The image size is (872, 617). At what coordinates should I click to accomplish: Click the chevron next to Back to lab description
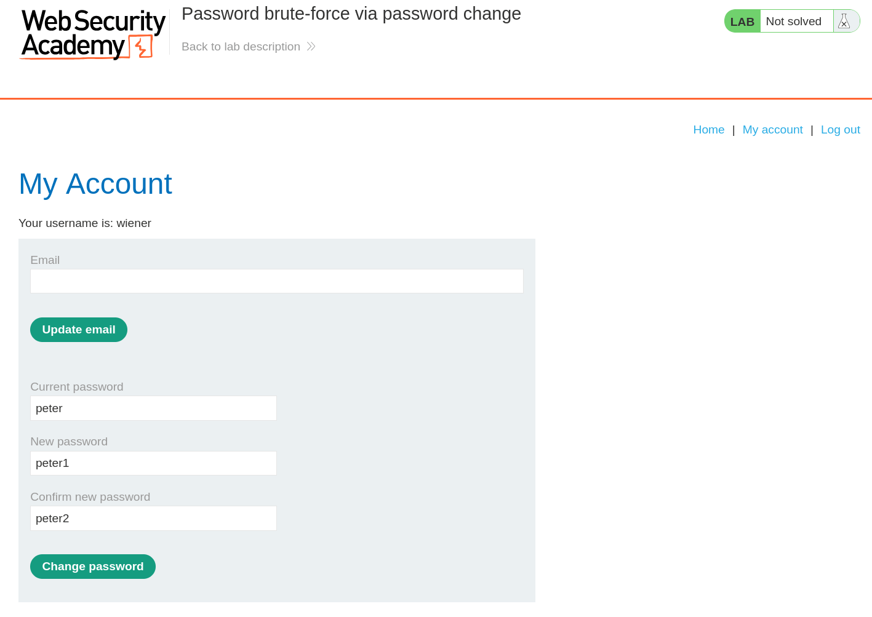(x=311, y=46)
